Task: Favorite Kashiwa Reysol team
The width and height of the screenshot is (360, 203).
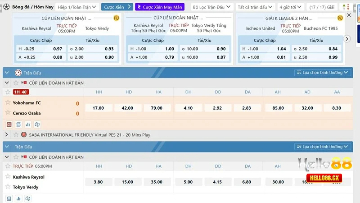Action: [x=8, y=176]
